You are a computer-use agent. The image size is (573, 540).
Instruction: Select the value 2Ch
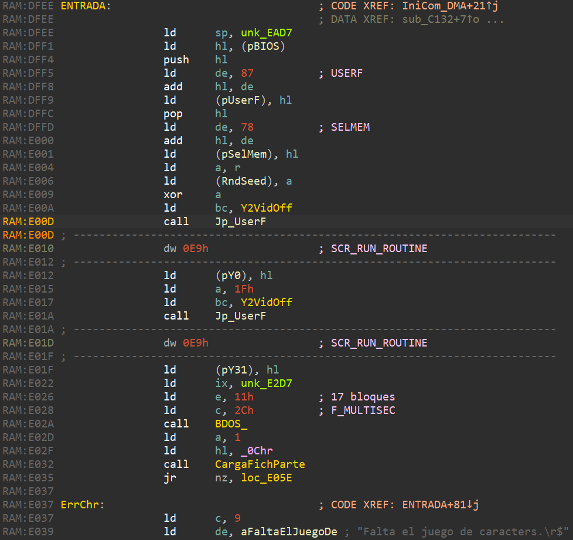coord(244,410)
